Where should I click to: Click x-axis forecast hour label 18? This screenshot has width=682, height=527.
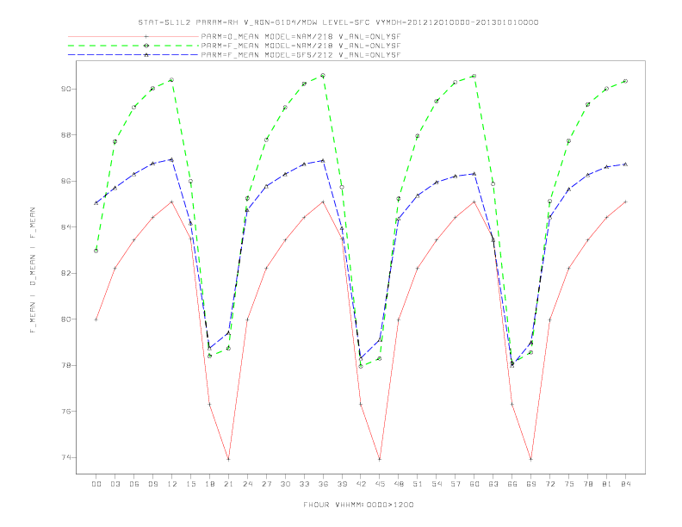(209, 484)
